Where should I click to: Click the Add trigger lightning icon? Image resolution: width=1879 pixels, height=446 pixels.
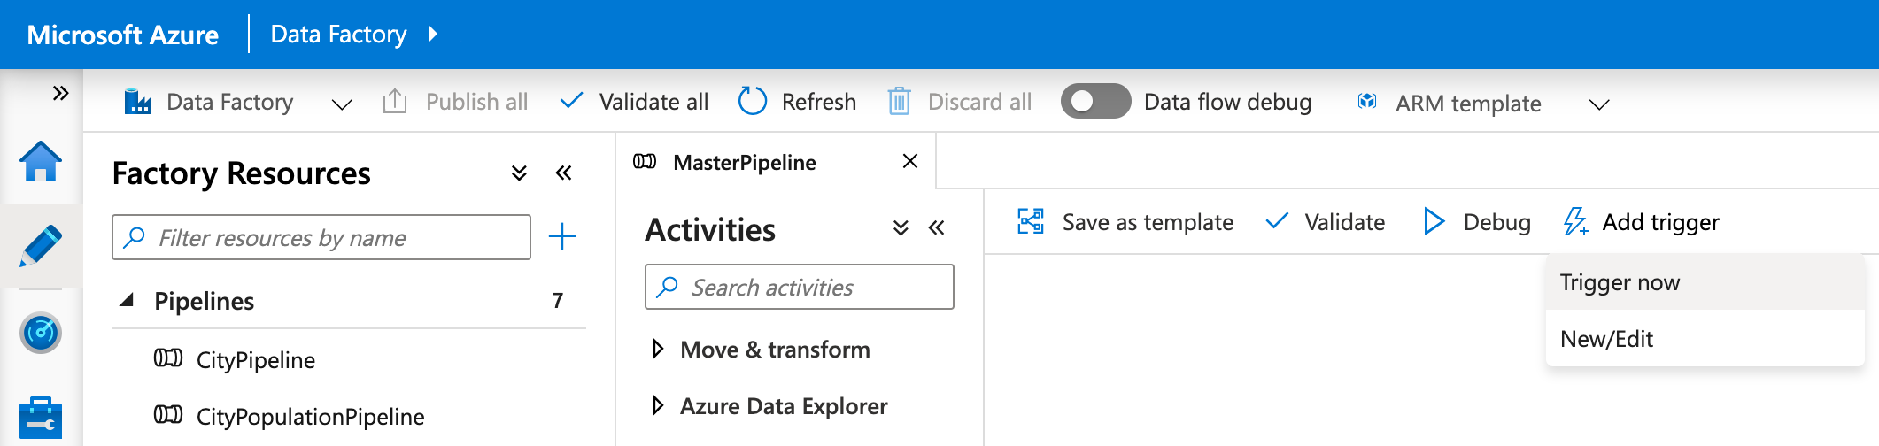1575,221
